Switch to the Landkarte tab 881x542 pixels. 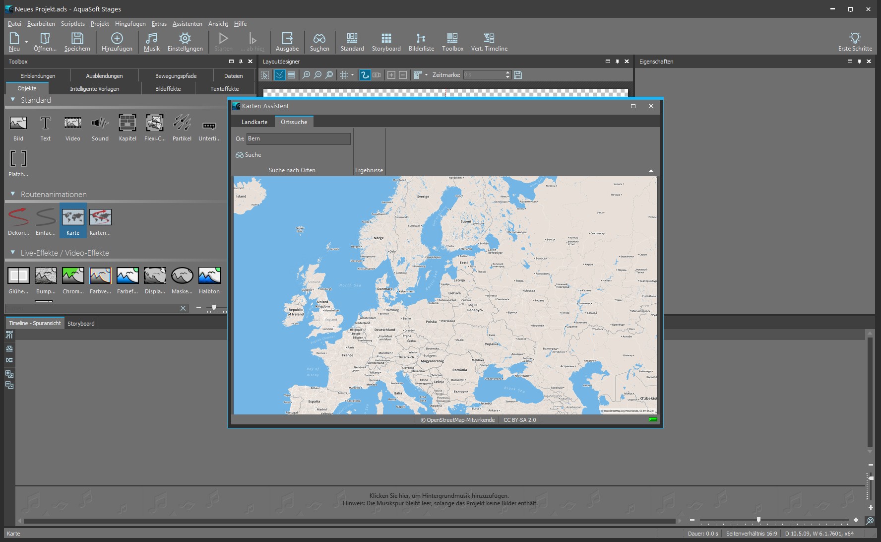click(254, 122)
